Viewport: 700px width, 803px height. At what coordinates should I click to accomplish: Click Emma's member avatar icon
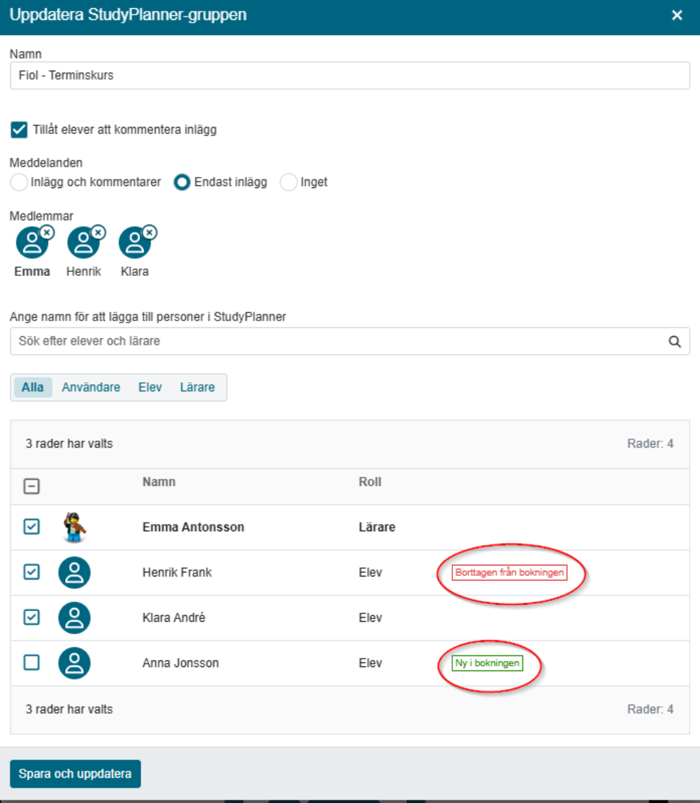pyautogui.click(x=32, y=243)
